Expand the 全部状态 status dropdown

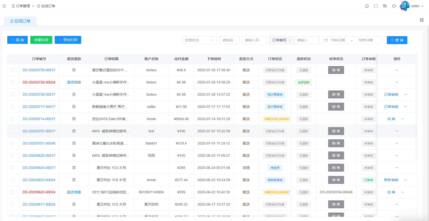click(x=199, y=40)
